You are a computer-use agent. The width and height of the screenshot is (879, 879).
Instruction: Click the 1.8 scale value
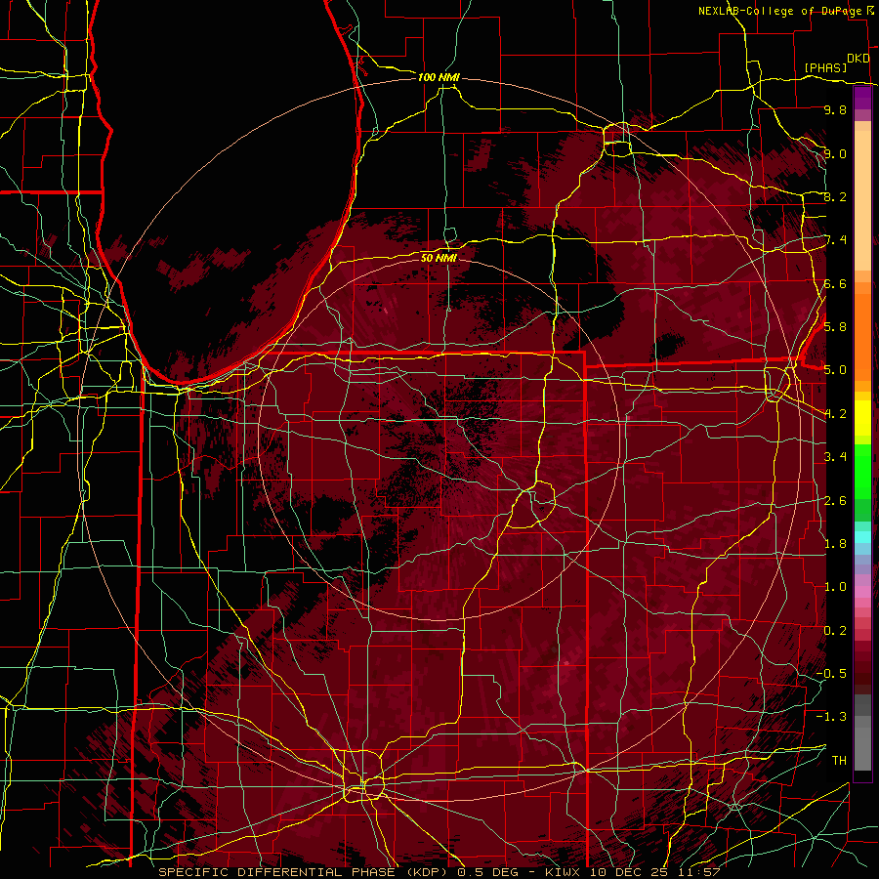835,543
